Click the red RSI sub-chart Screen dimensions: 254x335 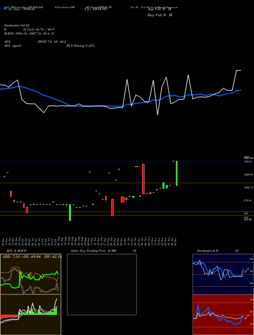[x=223, y=315]
